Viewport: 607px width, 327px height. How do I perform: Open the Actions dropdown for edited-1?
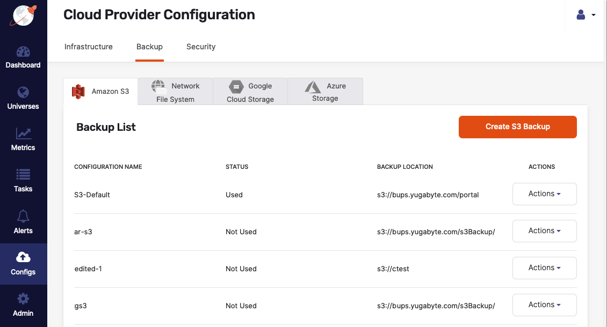544,267
